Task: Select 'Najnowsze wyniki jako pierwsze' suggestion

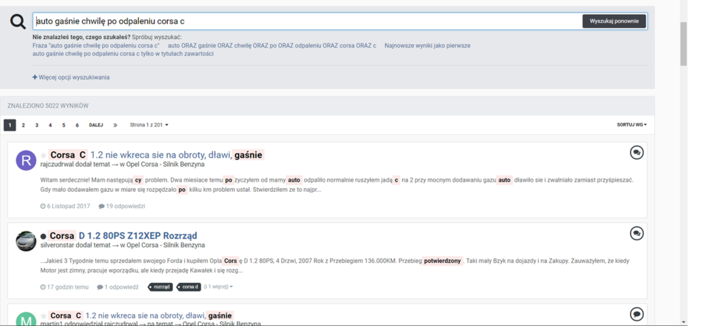Action: point(427,45)
